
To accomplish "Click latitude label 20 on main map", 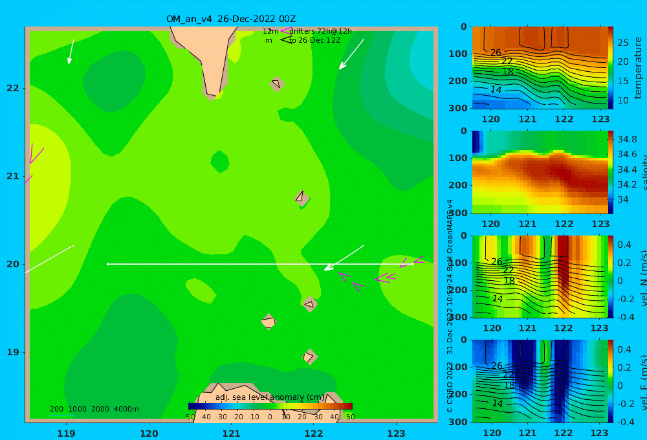I will [x=13, y=264].
